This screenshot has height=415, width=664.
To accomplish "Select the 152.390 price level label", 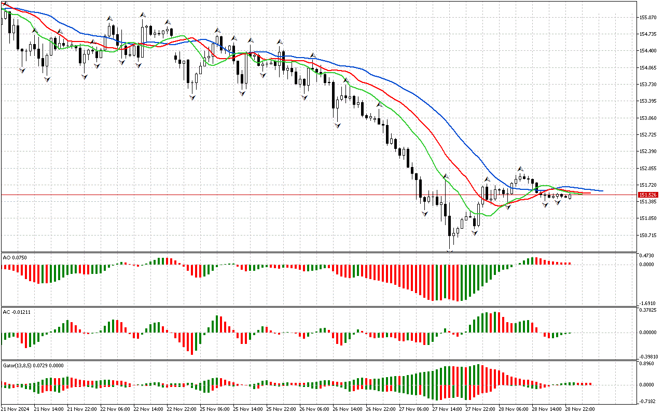I will coord(649,151).
